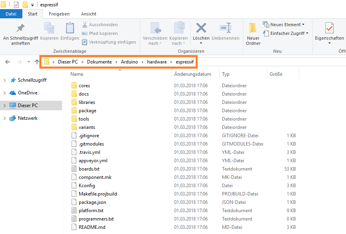This screenshot has height=234, width=346.
Task: Click the OneDrive cloud icon
Action: [13, 93]
